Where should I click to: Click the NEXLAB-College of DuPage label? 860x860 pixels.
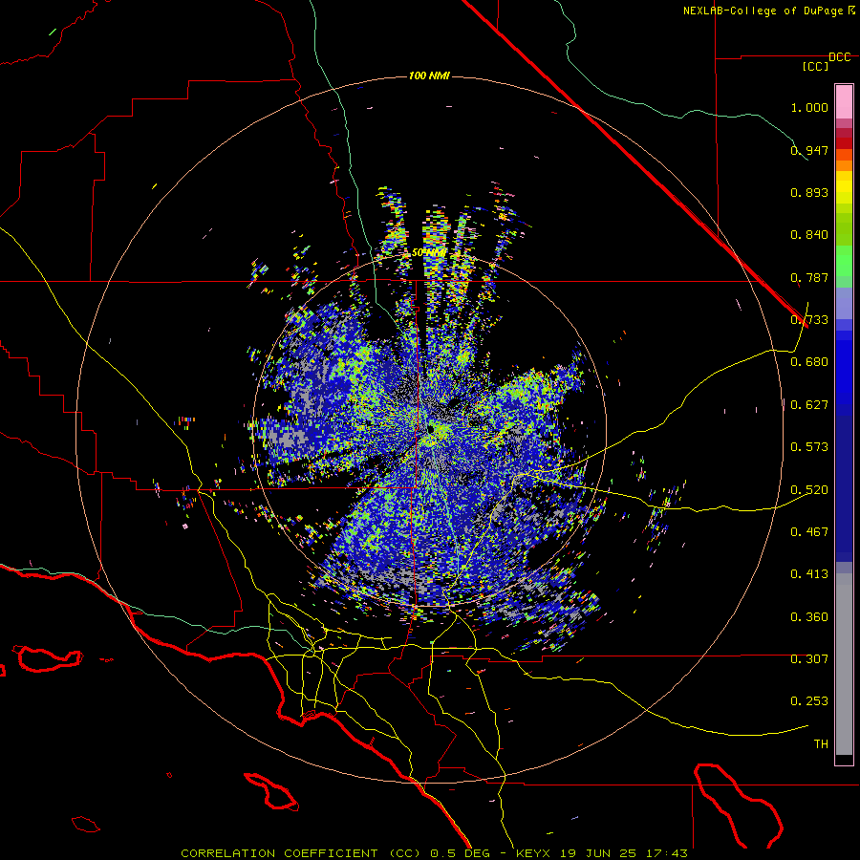click(x=768, y=11)
